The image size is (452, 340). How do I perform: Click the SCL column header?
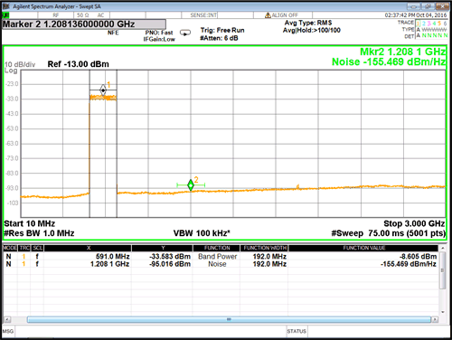38,248
